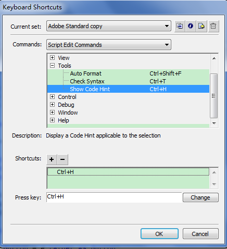The width and height of the screenshot is (227, 249).
Task: Click the Help tree label
Action: [64, 120]
